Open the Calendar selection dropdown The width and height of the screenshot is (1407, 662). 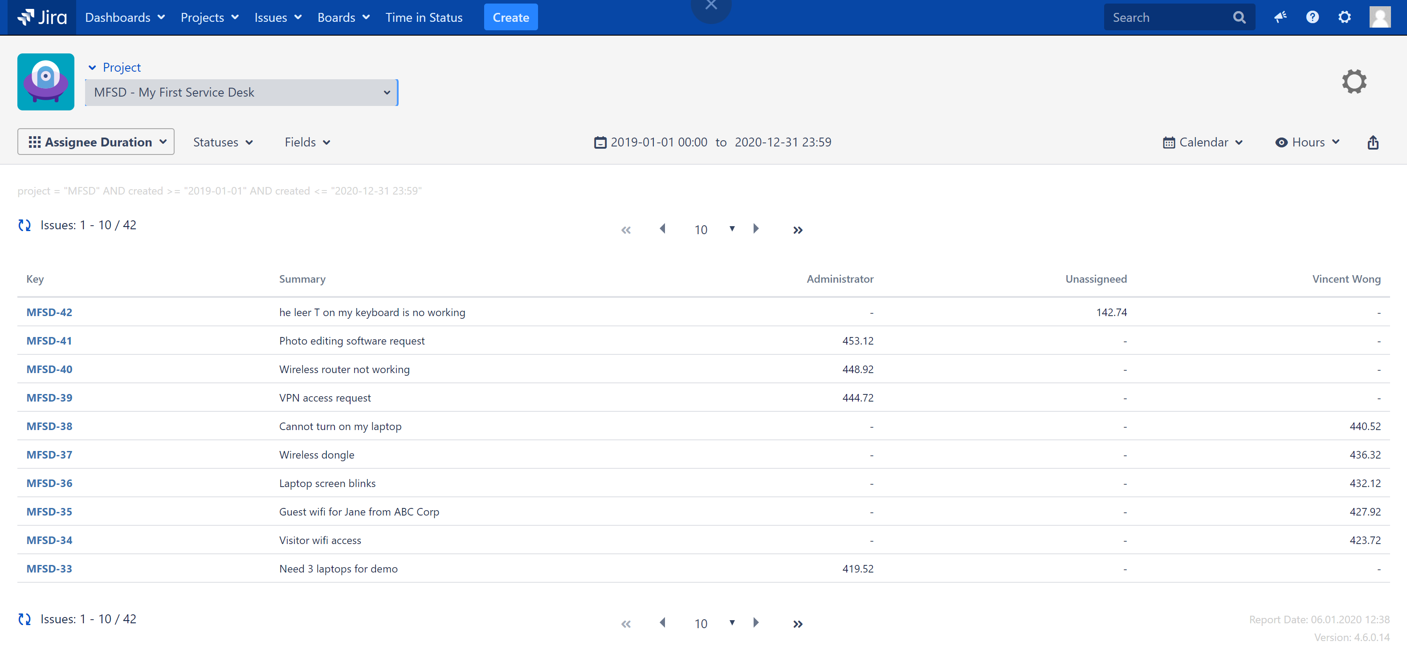pyautogui.click(x=1203, y=142)
